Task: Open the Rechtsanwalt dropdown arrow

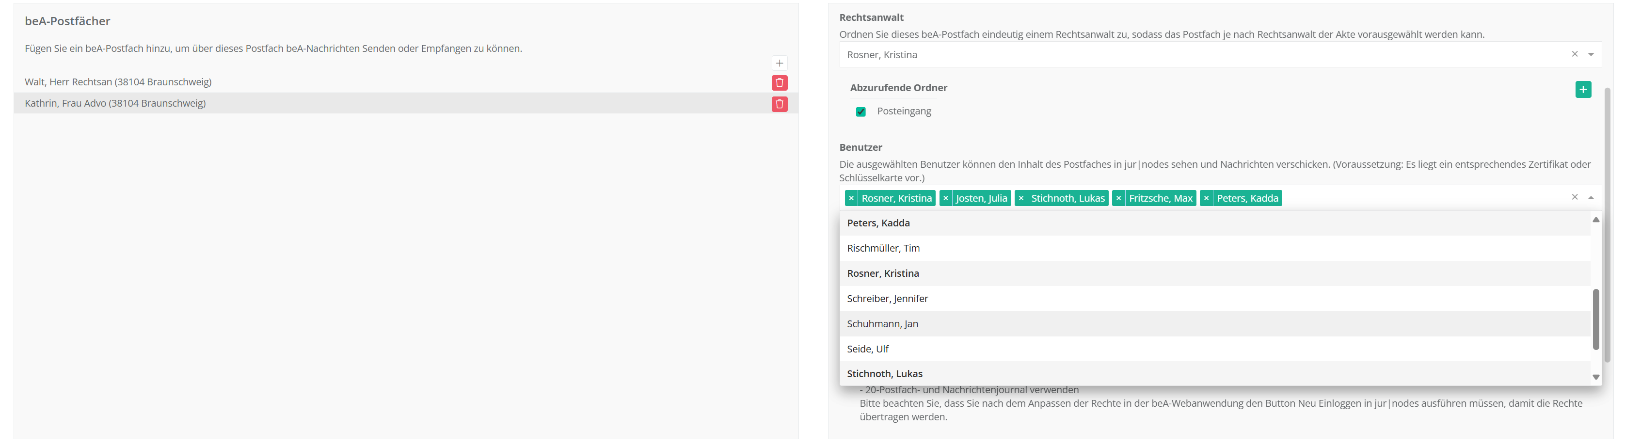Action: (x=1591, y=54)
